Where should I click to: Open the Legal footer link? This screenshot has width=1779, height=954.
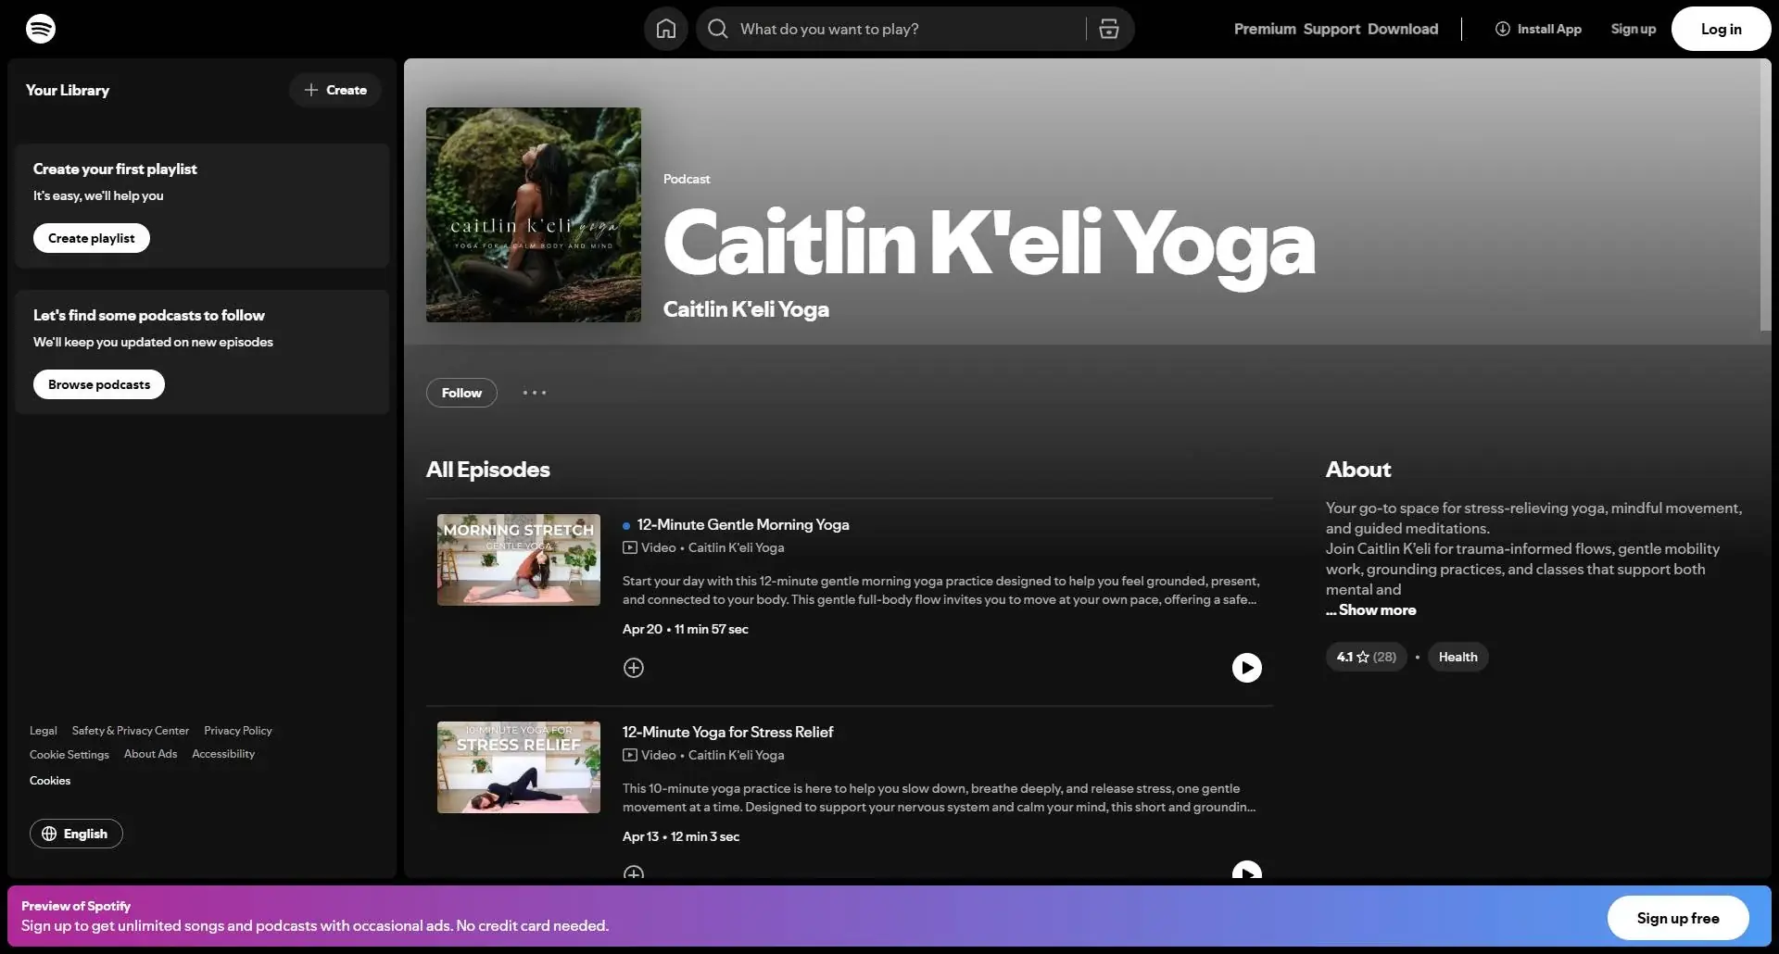click(44, 731)
